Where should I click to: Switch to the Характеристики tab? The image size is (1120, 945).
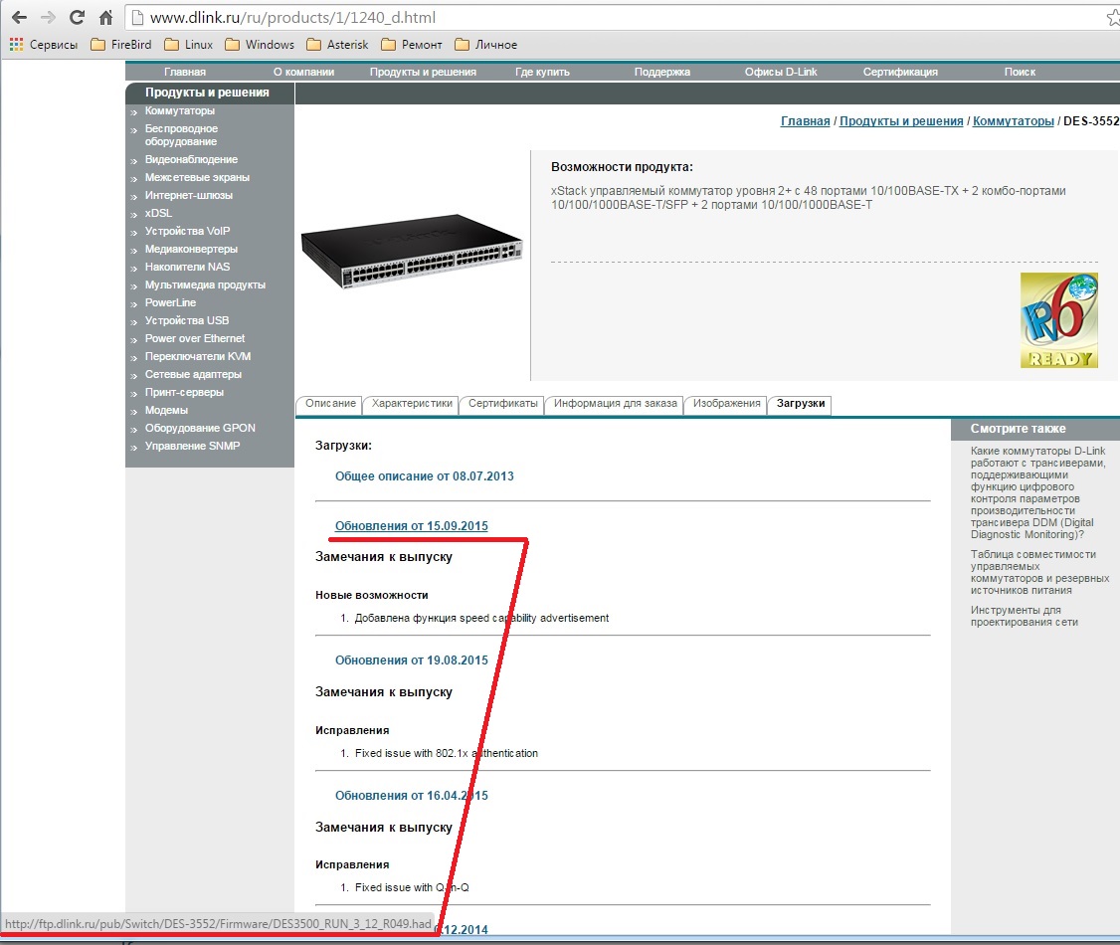click(412, 404)
